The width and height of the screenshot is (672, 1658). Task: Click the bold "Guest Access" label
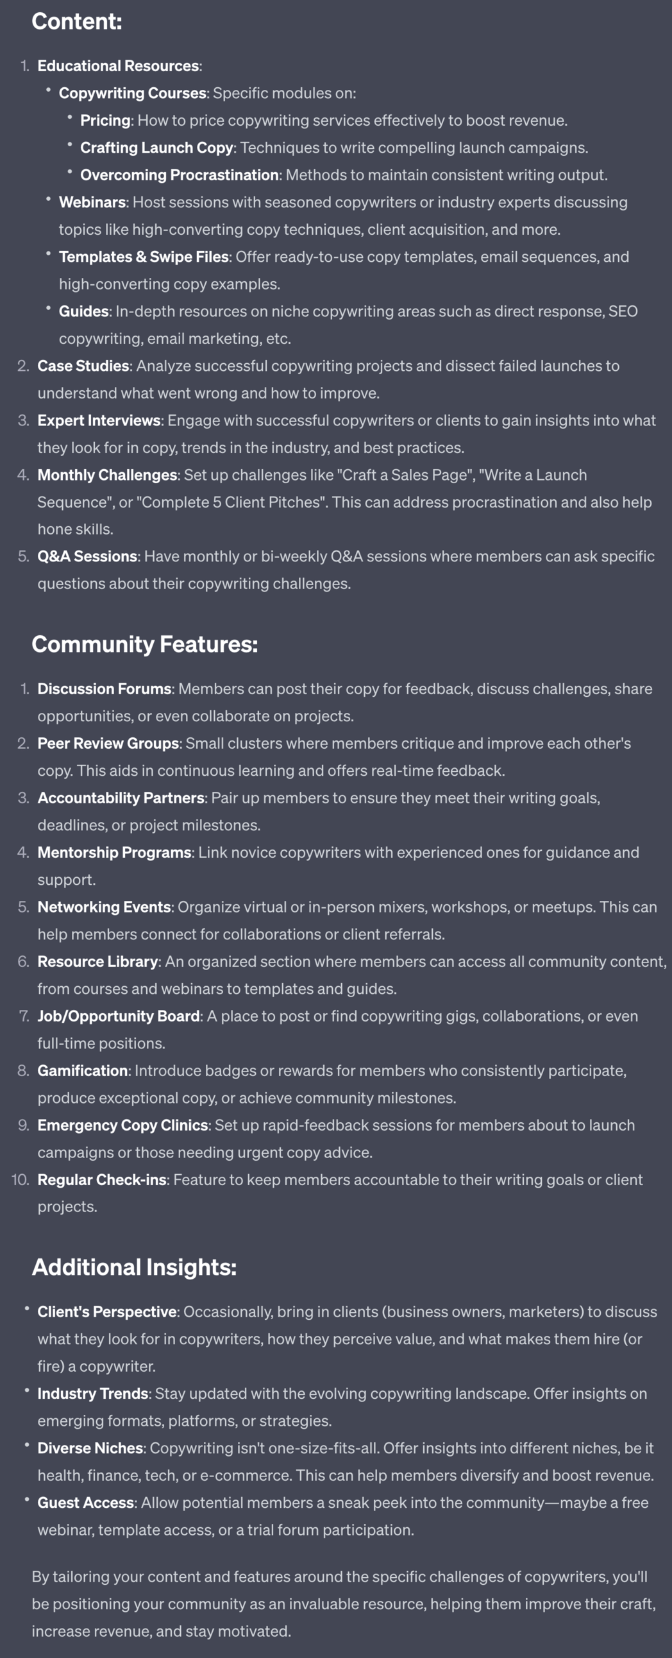coord(85,1502)
